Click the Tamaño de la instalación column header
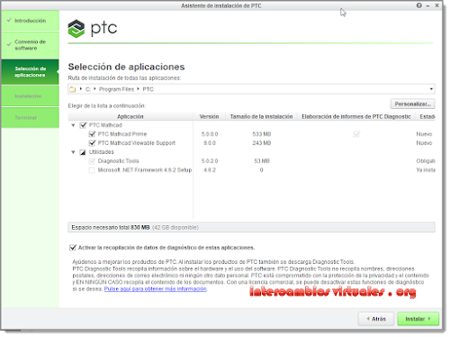450x337 pixels. tap(261, 116)
